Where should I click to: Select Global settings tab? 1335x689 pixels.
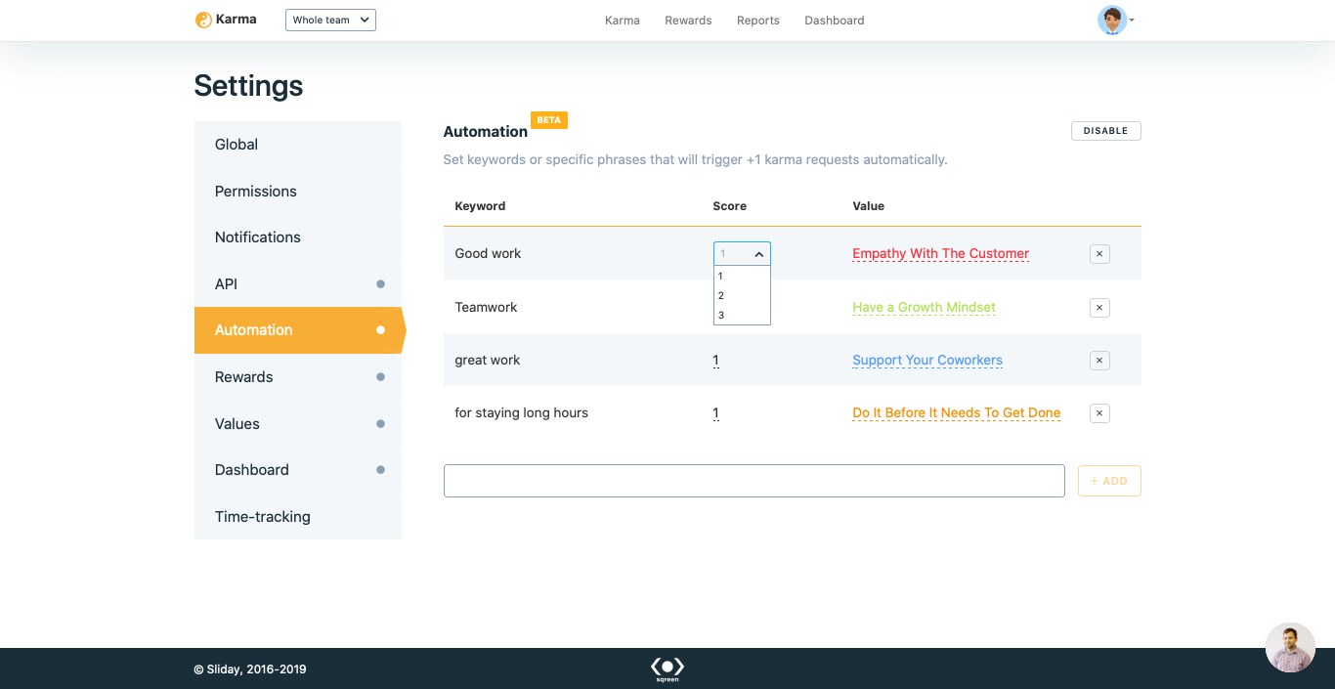(298, 145)
